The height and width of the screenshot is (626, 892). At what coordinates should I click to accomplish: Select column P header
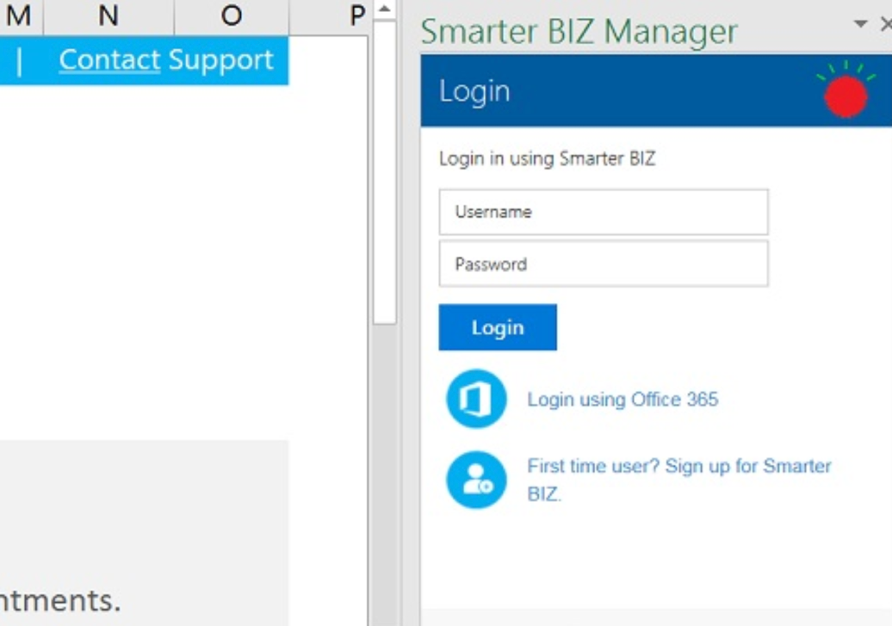coord(330,15)
